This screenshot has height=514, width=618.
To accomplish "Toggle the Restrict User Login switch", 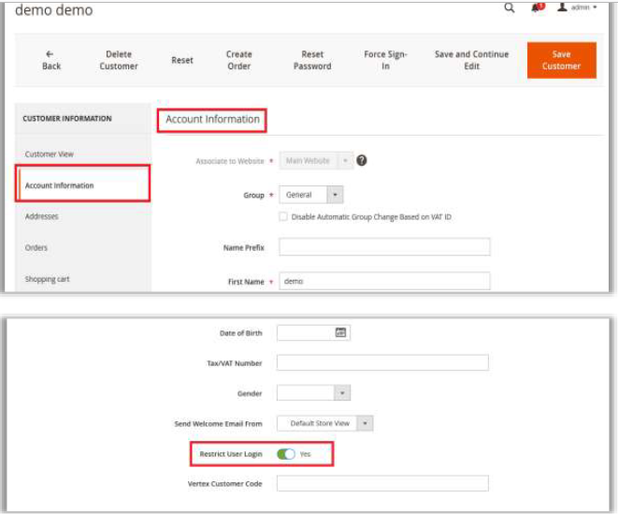I will point(286,454).
